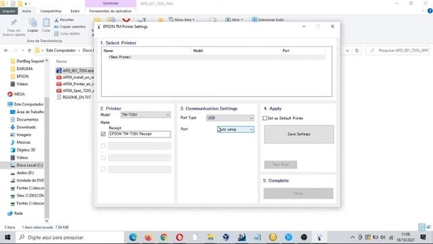Click the Windows Start button
Image resolution: width=433 pixels, height=244 pixels.
[x=7, y=237]
